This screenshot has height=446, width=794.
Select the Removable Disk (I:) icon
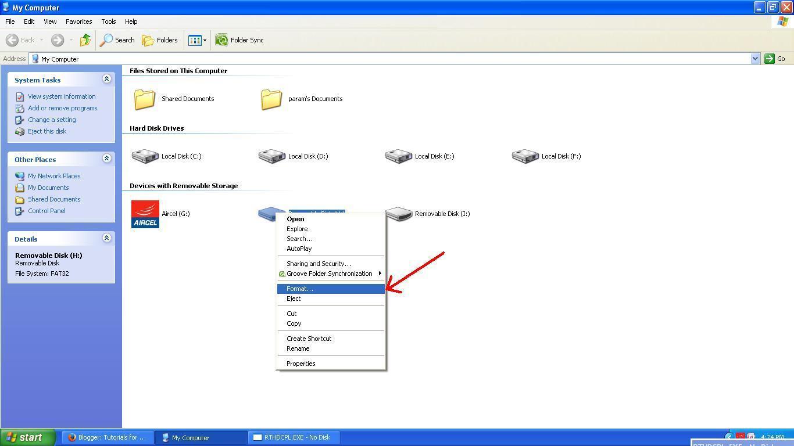pos(398,214)
